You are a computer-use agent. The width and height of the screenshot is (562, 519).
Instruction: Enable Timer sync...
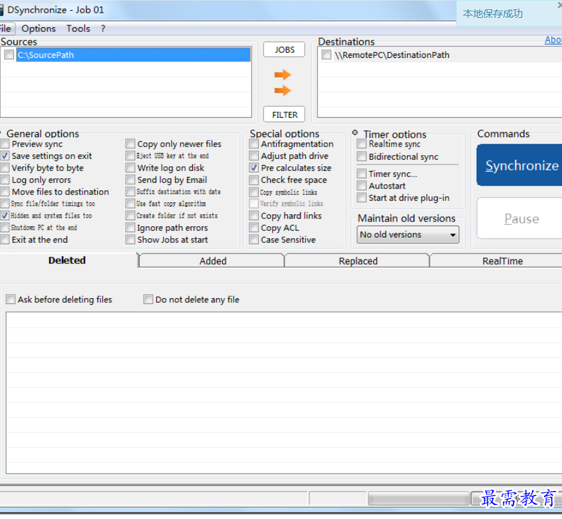tap(362, 174)
